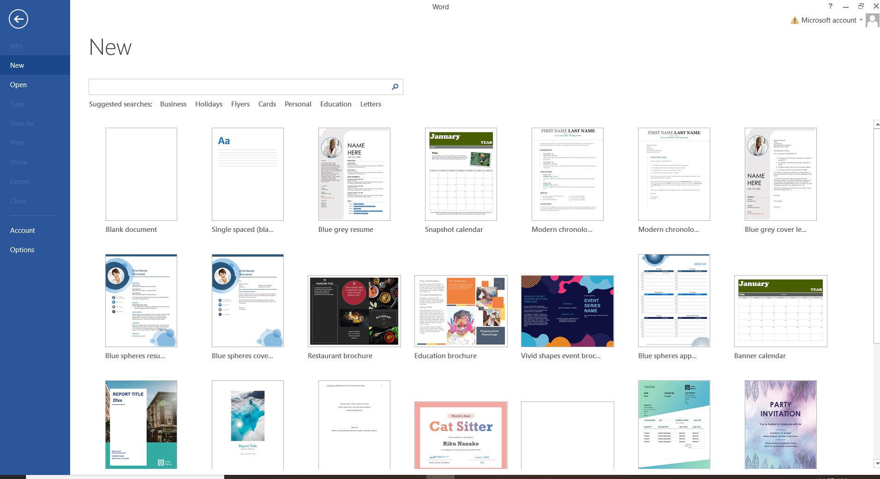880x479 pixels.
Task: Click the "Blue grey resume" caption text
Action: click(x=346, y=230)
